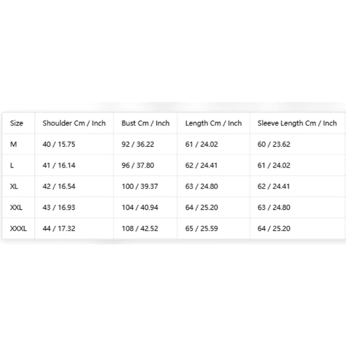
Task: Click the Size column header
Action: tap(16, 123)
